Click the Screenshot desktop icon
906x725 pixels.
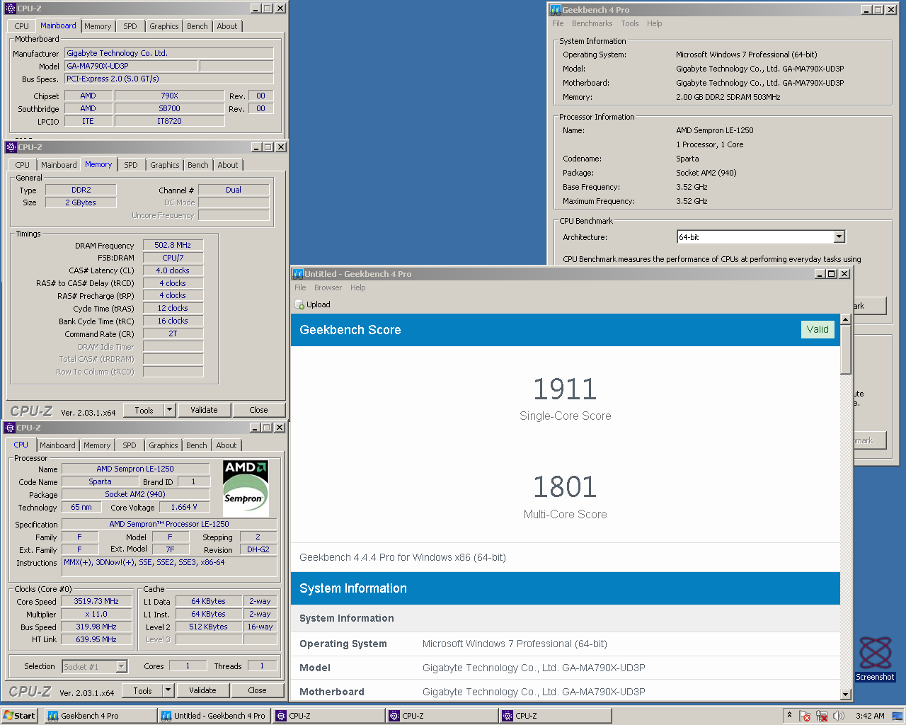pyautogui.click(x=876, y=658)
